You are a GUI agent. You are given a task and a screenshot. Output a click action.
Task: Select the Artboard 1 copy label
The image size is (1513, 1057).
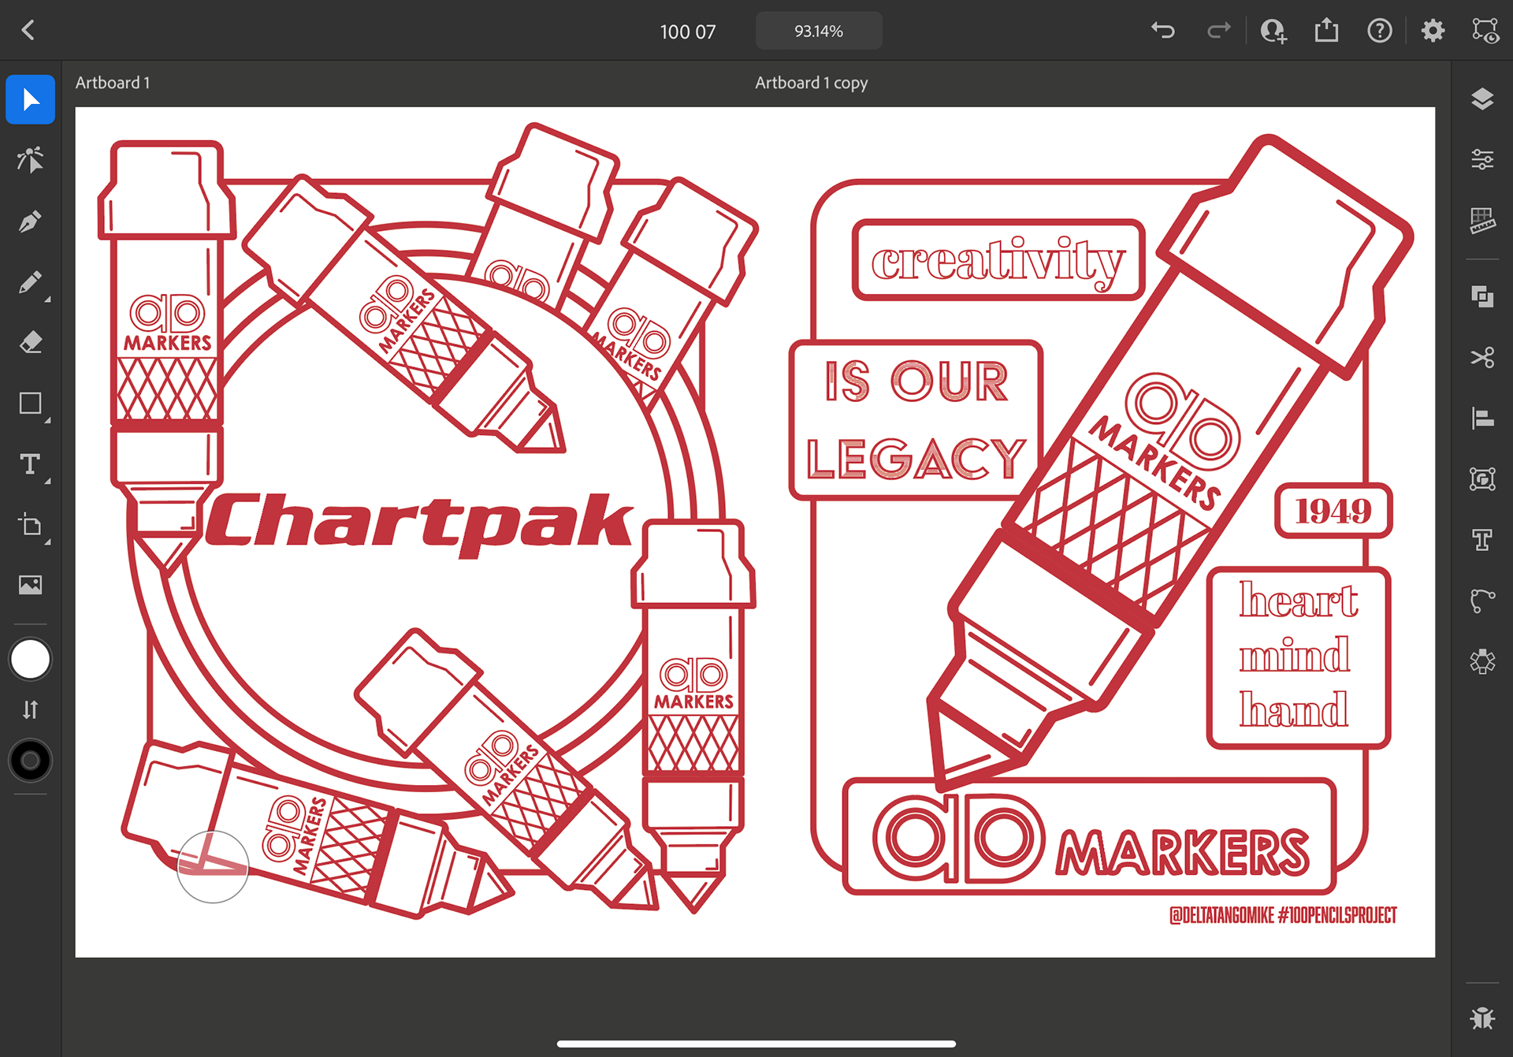pos(811,83)
